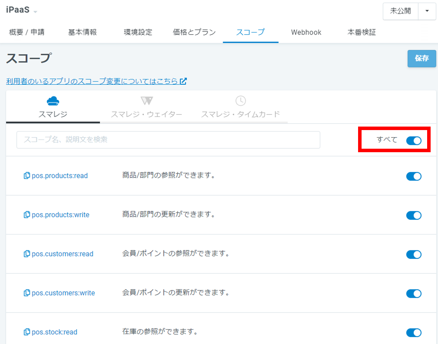
Task: Click description 会員/ポイントの参照ができます。
Action: click(176, 254)
